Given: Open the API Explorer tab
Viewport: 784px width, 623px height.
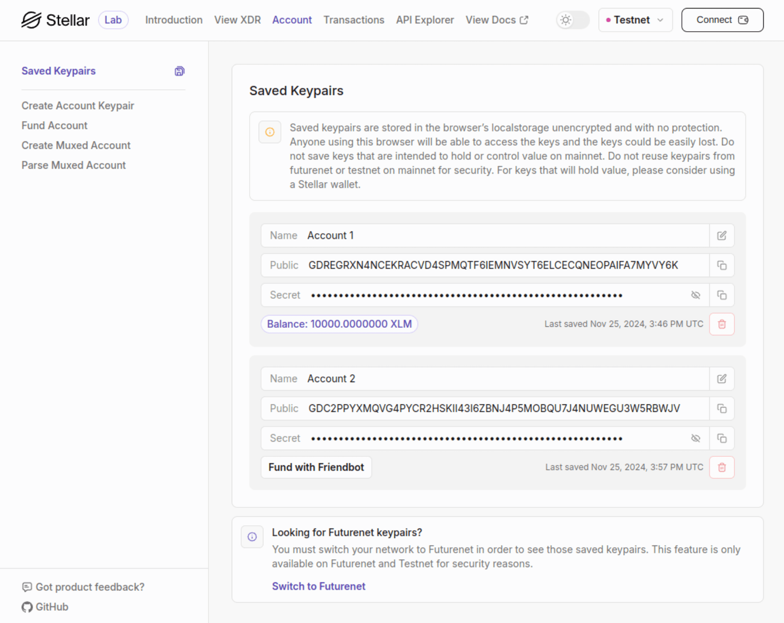Looking at the screenshot, I should coord(425,20).
